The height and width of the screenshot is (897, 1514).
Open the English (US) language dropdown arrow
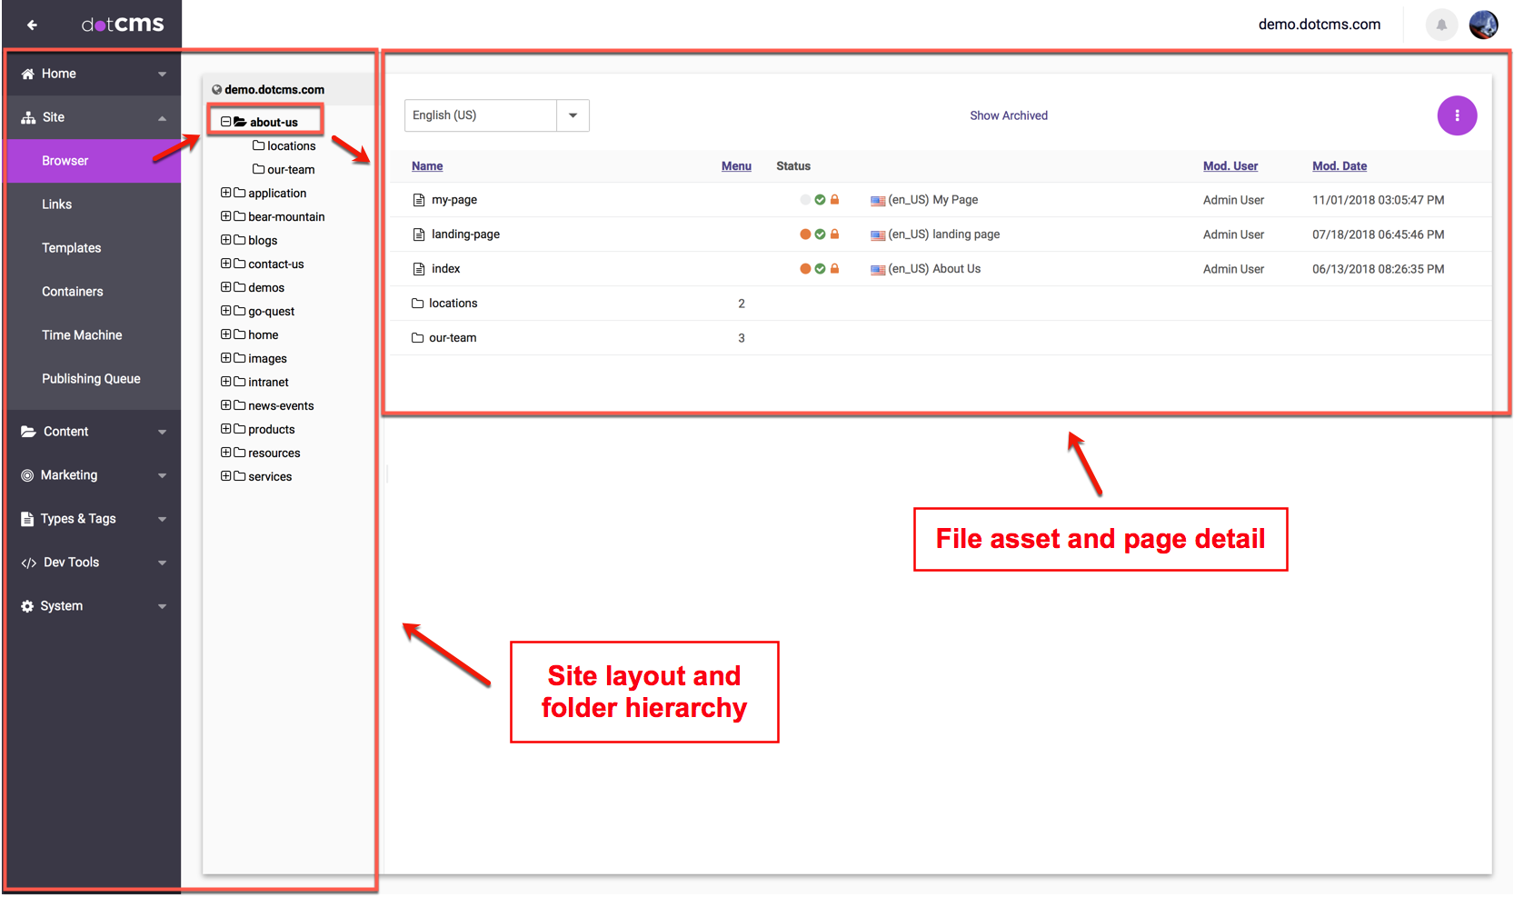click(573, 115)
